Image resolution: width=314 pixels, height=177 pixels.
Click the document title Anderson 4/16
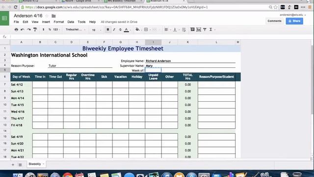click(x=28, y=16)
